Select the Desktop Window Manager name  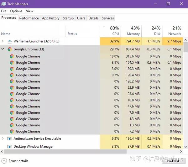pos(34,147)
